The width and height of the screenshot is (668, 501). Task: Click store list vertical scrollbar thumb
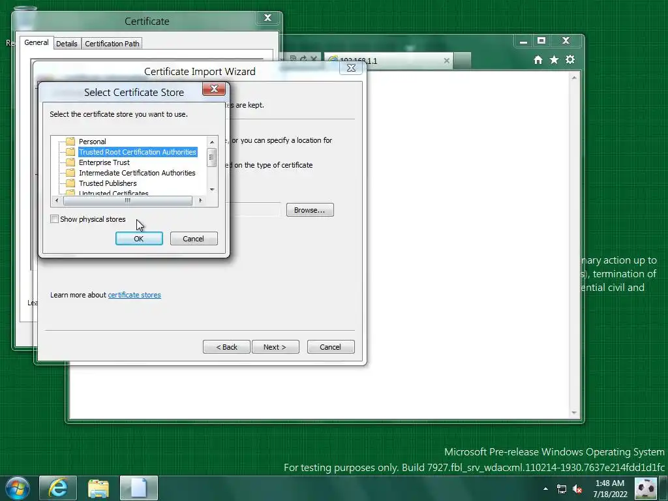[212, 158]
